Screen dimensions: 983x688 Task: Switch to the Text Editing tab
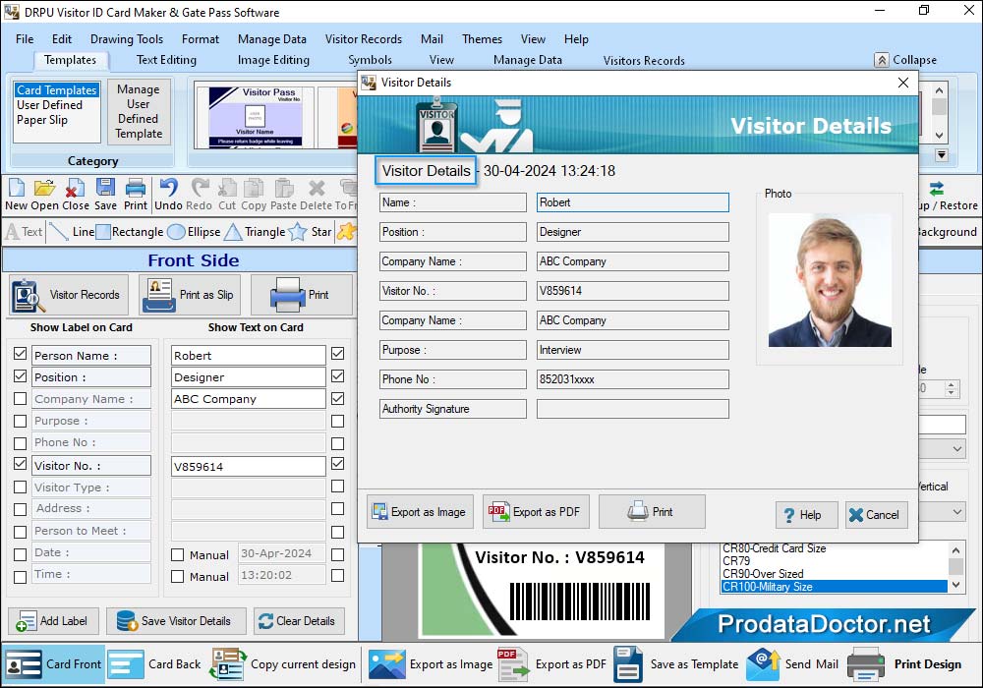pos(166,60)
